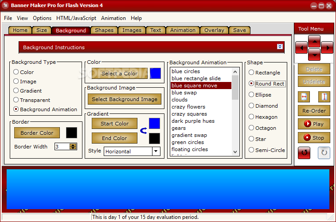
Task: Open the File menu
Action: 8,18
